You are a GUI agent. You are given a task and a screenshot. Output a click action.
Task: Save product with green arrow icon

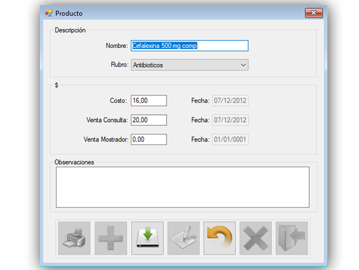tap(147, 238)
